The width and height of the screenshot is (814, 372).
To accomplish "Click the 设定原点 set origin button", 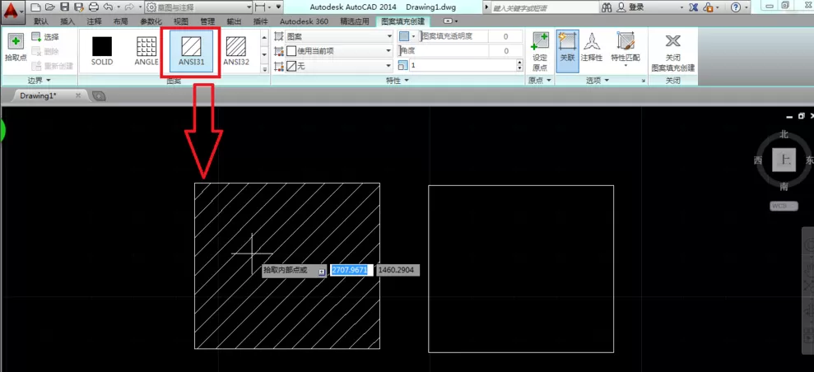I will (x=540, y=51).
